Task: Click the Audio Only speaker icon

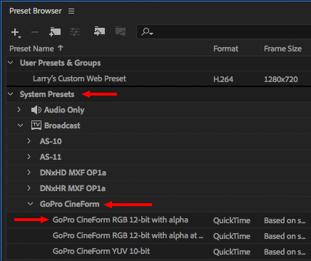Action: coord(36,110)
